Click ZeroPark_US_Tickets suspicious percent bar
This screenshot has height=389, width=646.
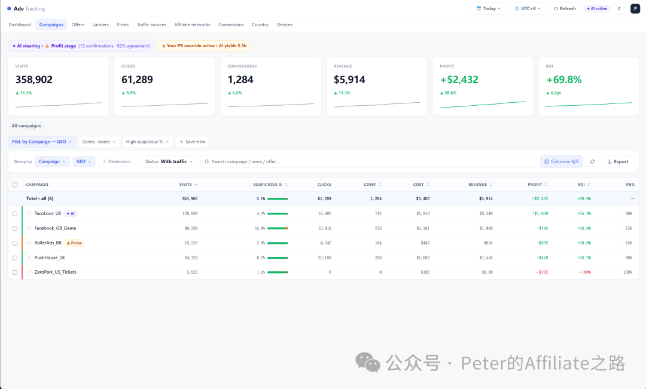[x=278, y=272]
